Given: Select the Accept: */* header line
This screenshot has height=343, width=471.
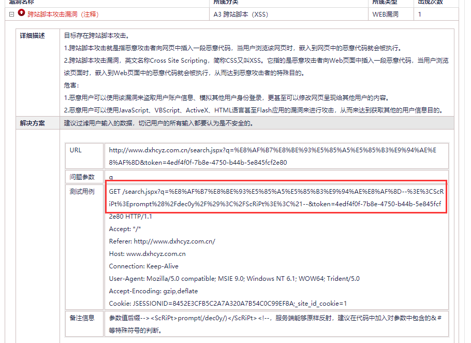Looking at the screenshot, I should pyautogui.click(x=125, y=229).
